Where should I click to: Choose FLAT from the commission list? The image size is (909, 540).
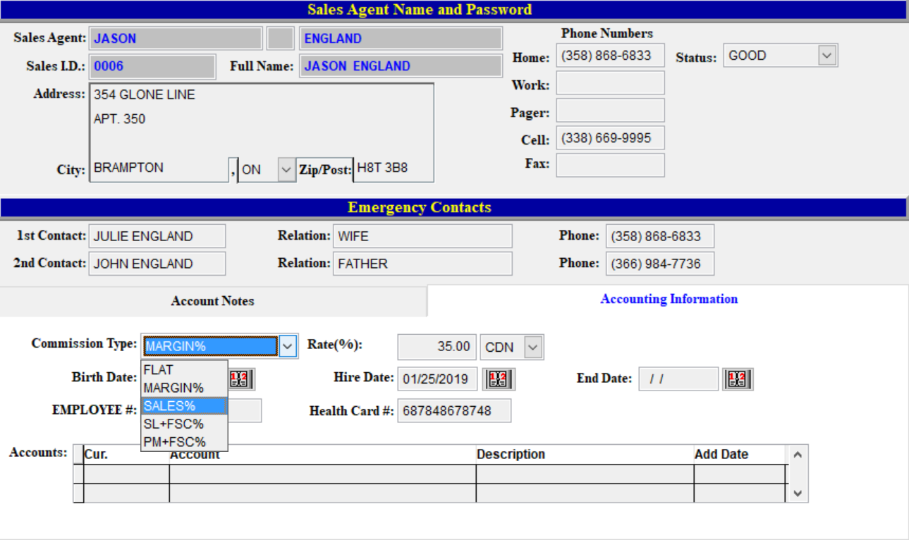point(184,369)
